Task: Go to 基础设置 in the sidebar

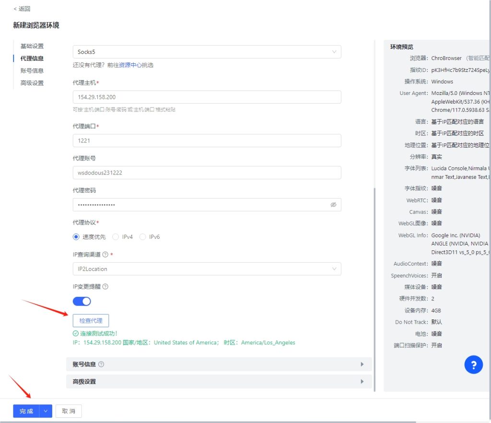Action: click(x=32, y=46)
